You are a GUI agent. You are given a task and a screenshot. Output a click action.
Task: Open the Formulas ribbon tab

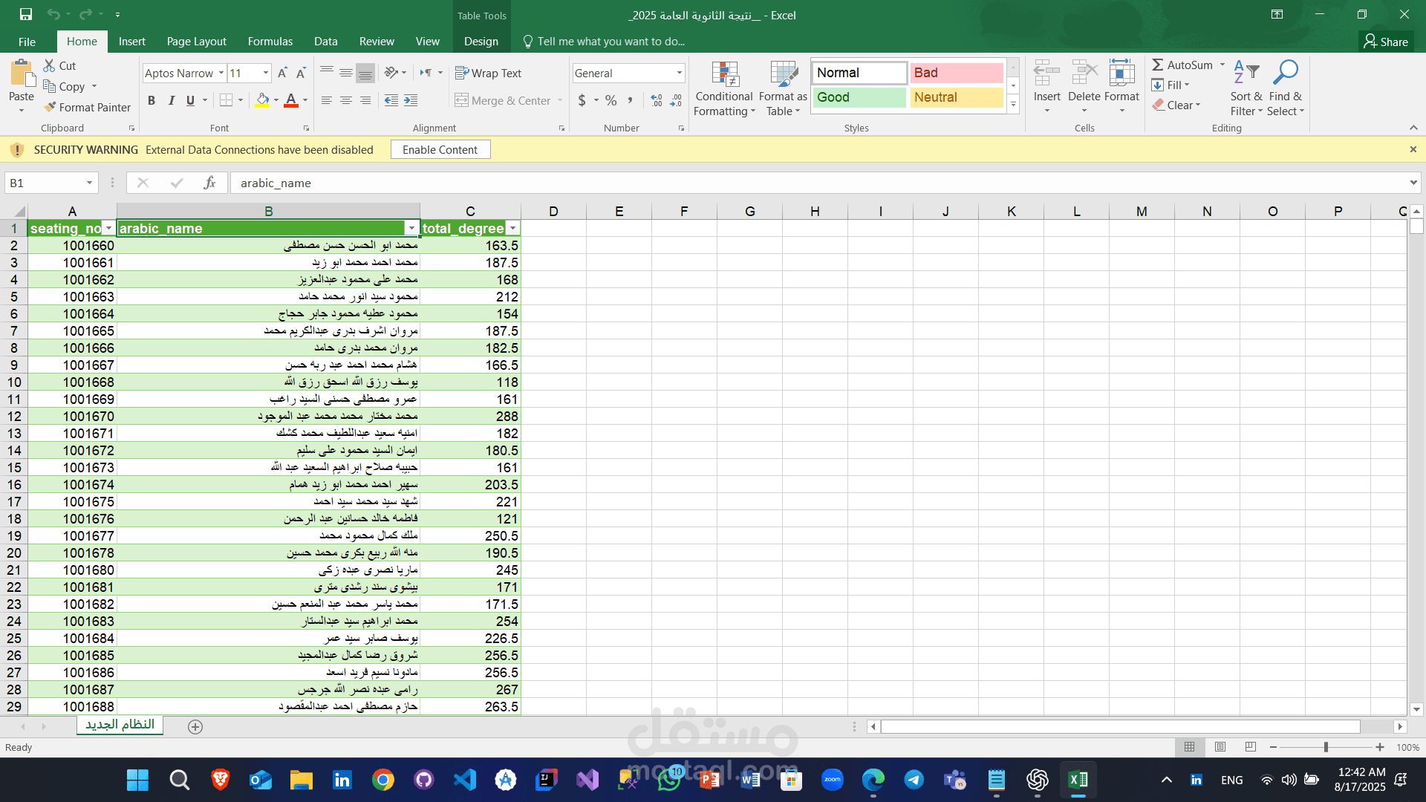click(270, 42)
